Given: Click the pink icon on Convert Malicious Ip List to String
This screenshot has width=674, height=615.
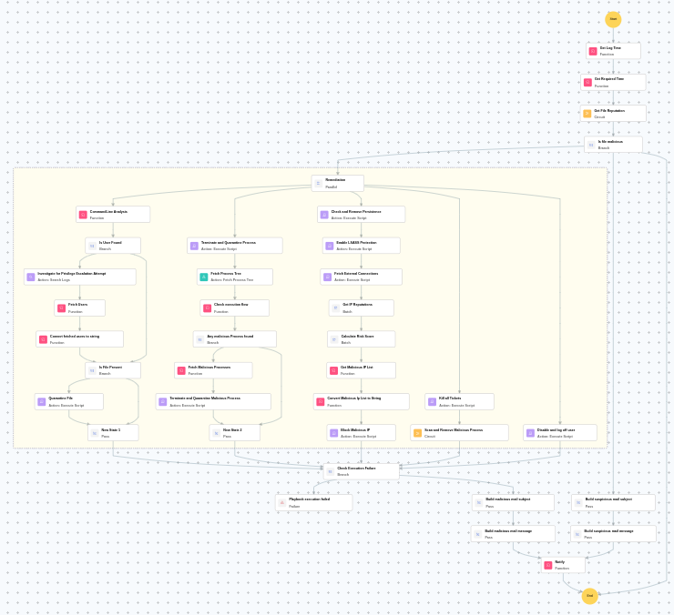Looking at the screenshot, I should (321, 401).
